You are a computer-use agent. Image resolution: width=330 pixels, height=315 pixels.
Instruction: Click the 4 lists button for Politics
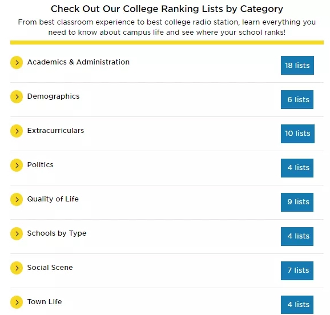(x=297, y=168)
